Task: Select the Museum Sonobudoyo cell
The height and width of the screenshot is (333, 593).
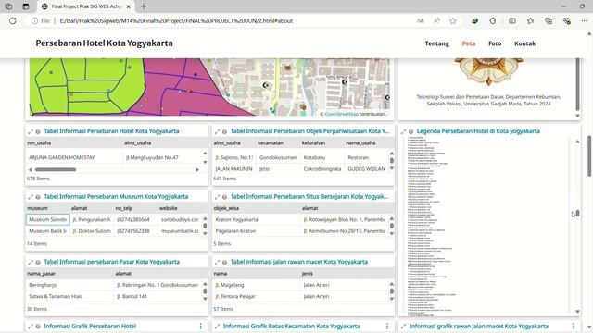Action: click(47, 220)
